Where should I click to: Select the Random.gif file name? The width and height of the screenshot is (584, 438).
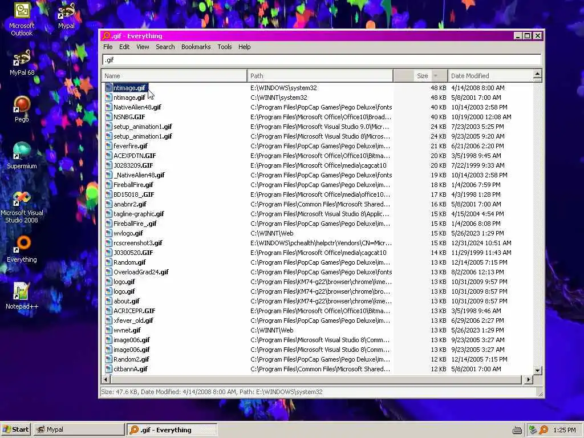tap(129, 262)
